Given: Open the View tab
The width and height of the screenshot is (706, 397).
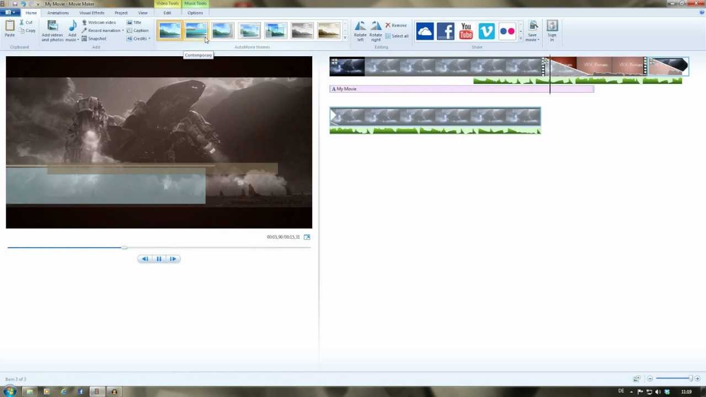Looking at the screenshot, I should pos(143,13).
